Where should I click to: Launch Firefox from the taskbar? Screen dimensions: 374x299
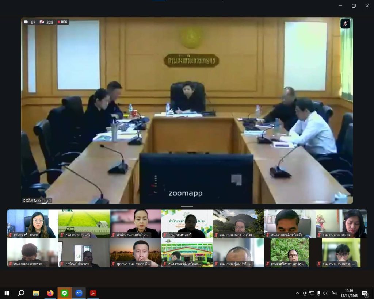50,293
